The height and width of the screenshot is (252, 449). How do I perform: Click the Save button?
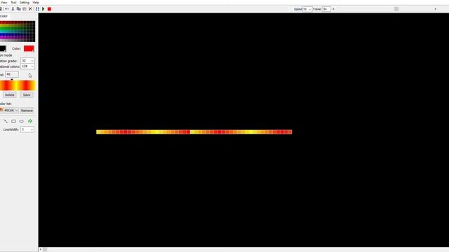pyautogui.click(x=27, y=95)
